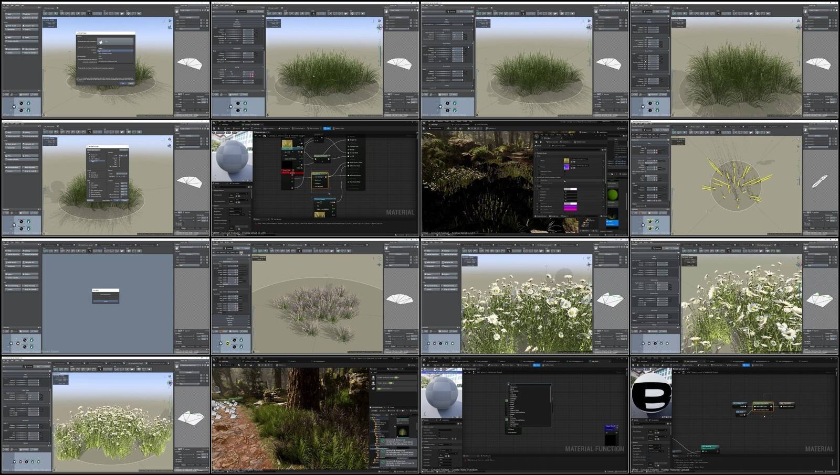
Task: Click the green node in bottom-right material graph
Action: point(710,447)
